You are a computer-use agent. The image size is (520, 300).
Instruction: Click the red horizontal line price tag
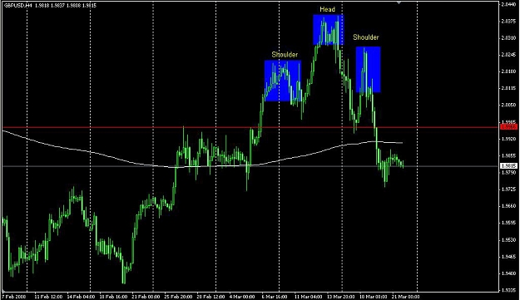(508, 127)
